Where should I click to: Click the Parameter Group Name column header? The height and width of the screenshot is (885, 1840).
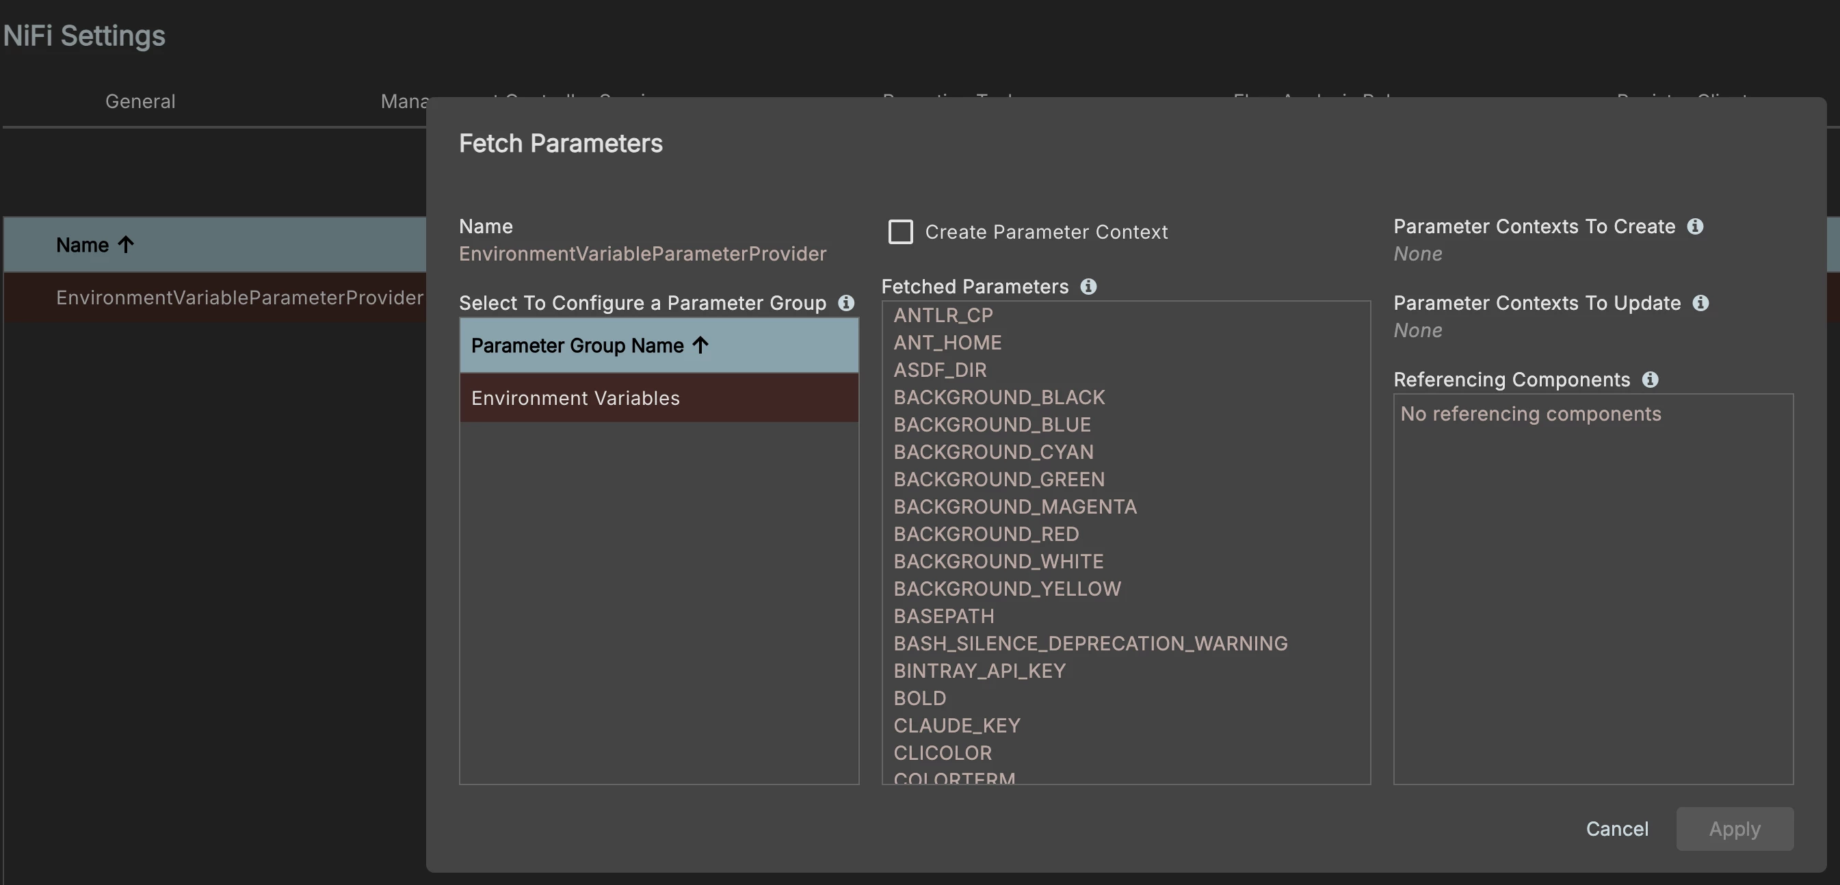[x=659, y=345]
